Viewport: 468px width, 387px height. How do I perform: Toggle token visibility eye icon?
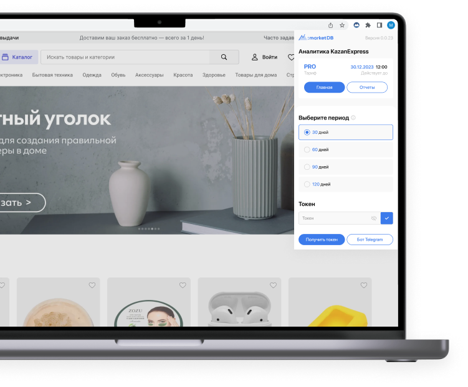point(374,218)
